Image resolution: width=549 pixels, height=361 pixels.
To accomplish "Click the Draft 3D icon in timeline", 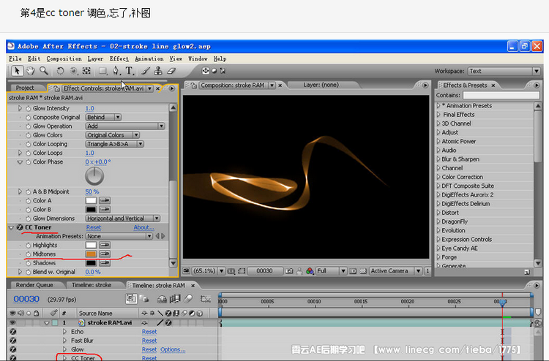I will coord(144,299).
